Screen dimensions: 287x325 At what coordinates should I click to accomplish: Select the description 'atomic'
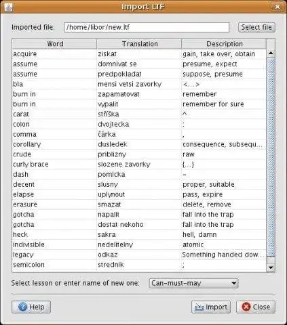(224, 244)
